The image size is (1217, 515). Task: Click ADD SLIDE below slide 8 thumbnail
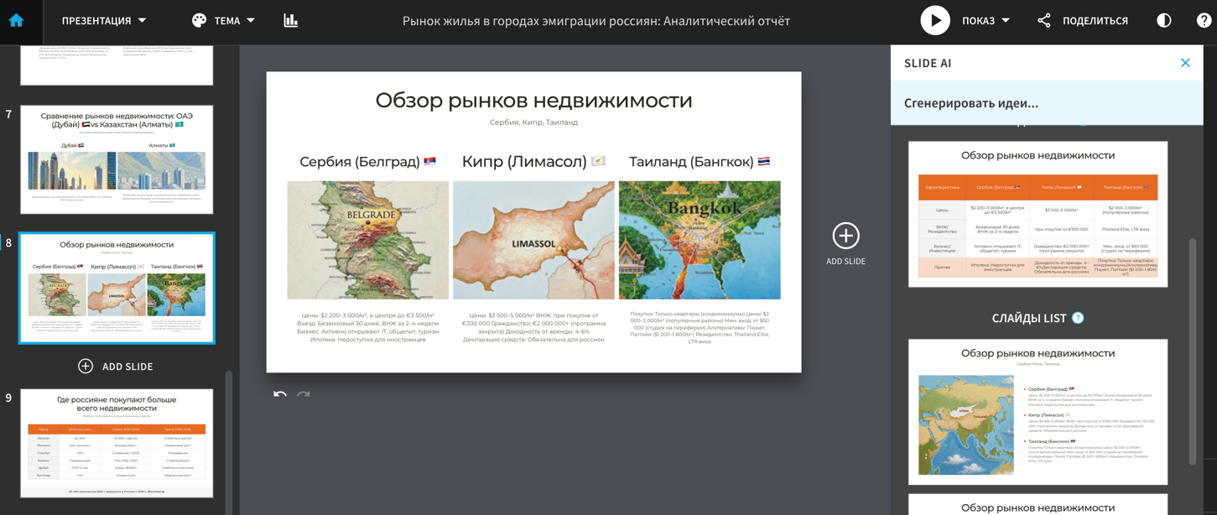[x=116, y=367]
